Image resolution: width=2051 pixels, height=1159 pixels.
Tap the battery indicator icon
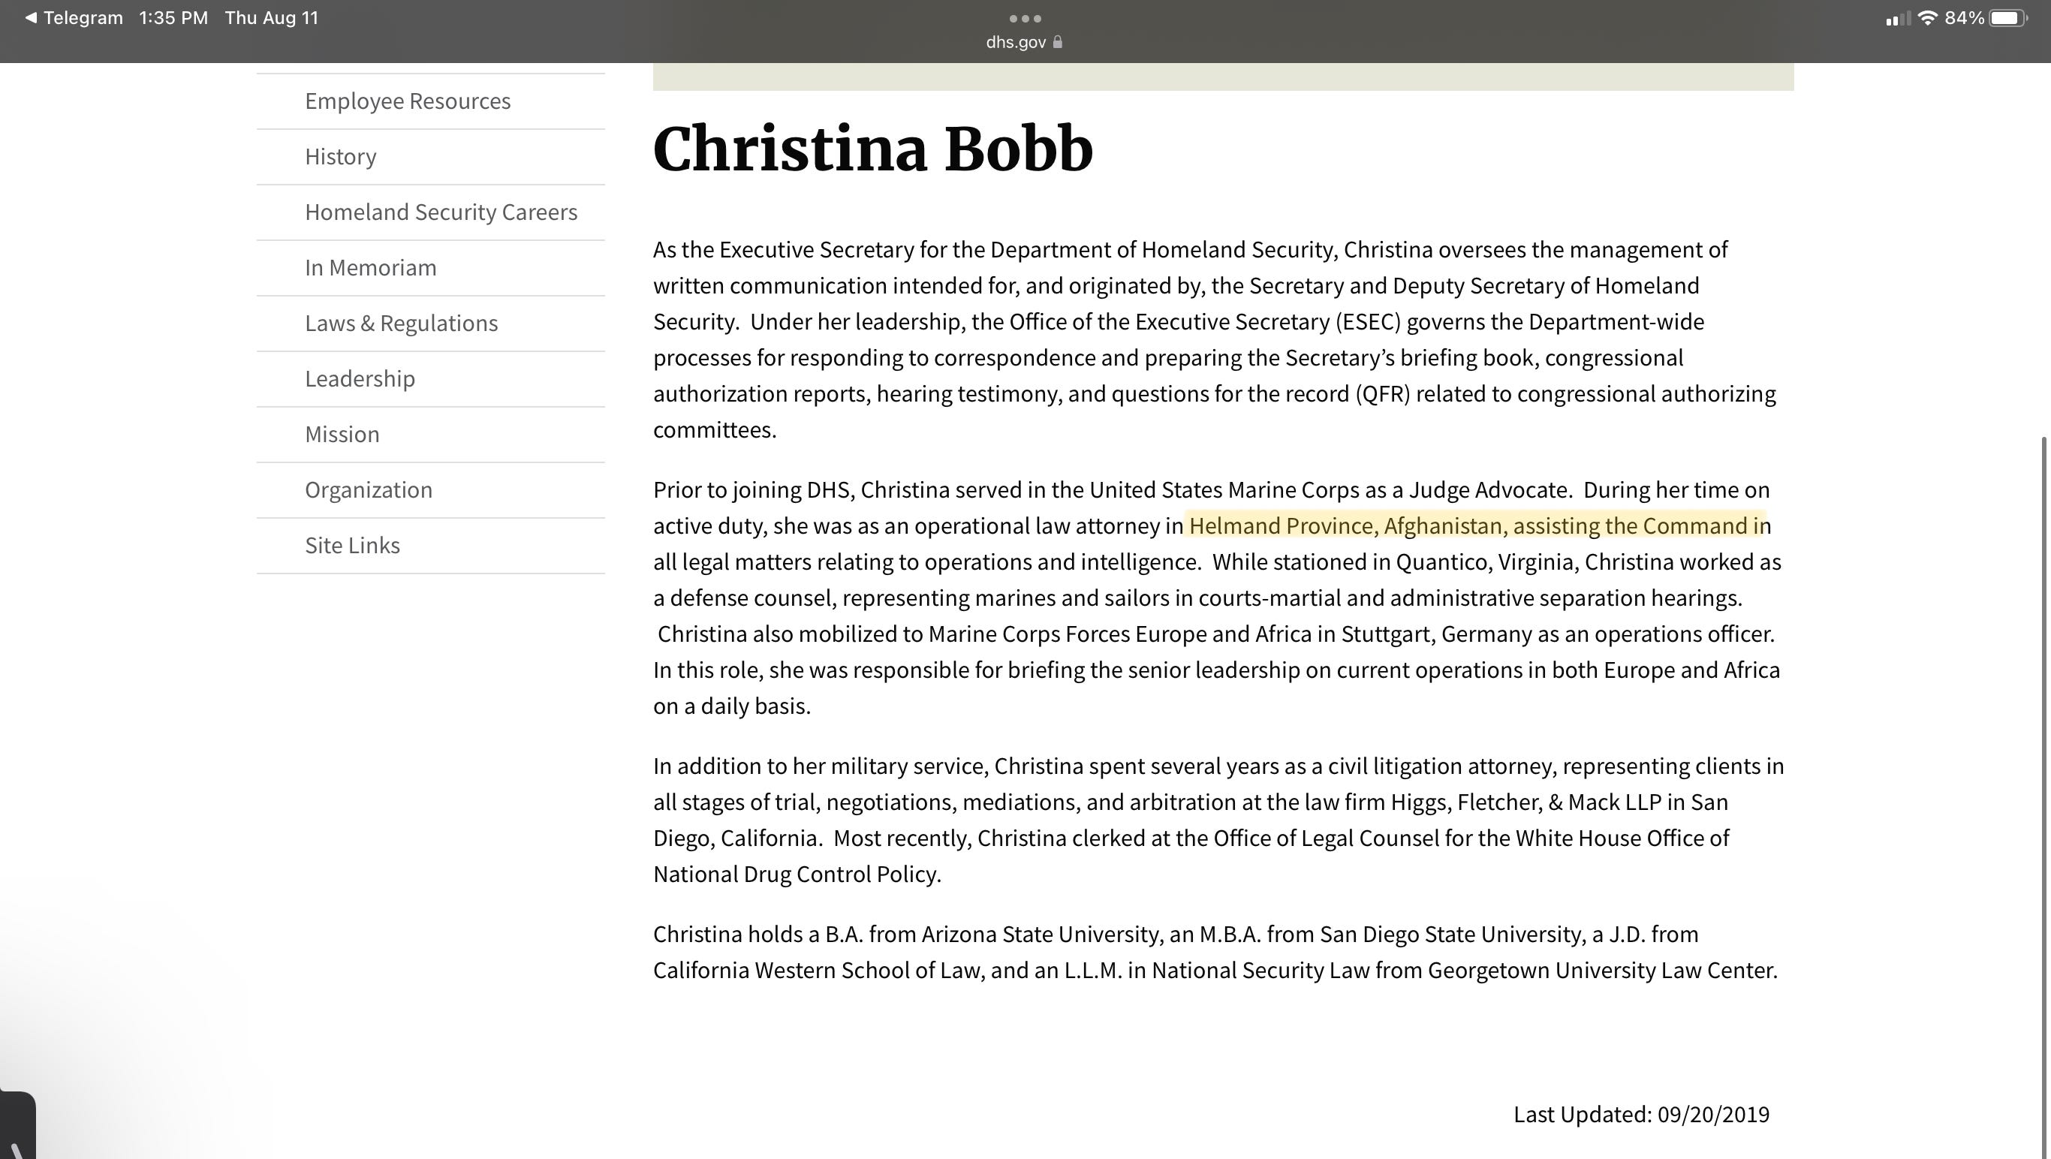click(2008, 17)
